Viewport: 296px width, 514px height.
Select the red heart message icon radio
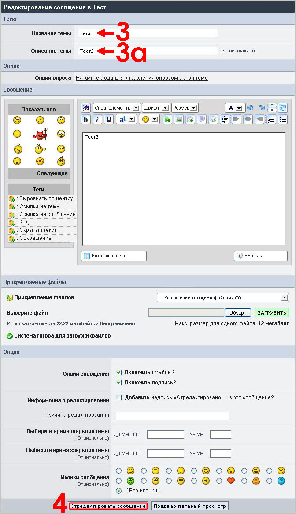pyautogui.click(x=220, y=481)
